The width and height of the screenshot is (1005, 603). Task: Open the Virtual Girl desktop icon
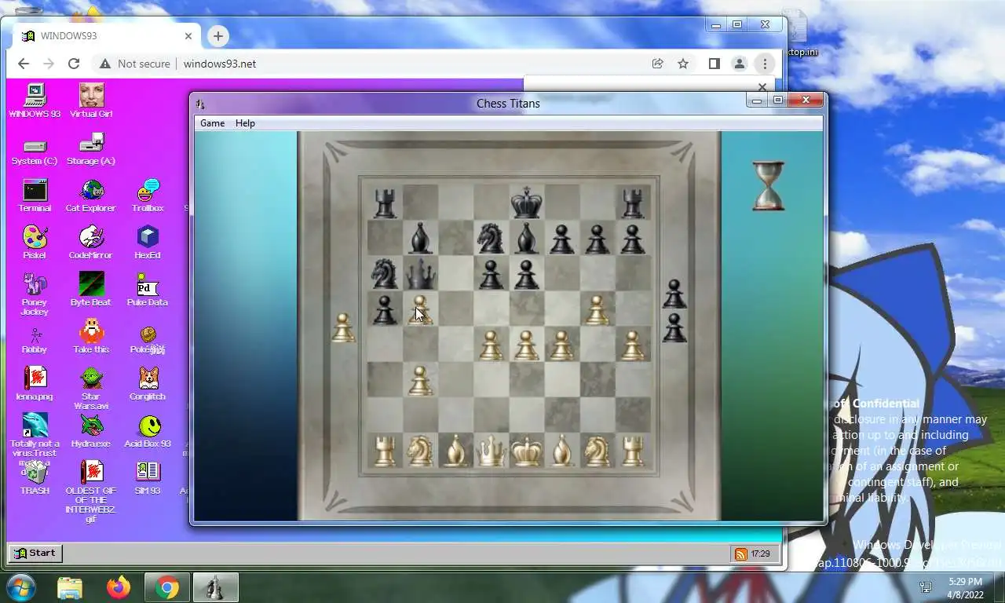tap(91, 100)
